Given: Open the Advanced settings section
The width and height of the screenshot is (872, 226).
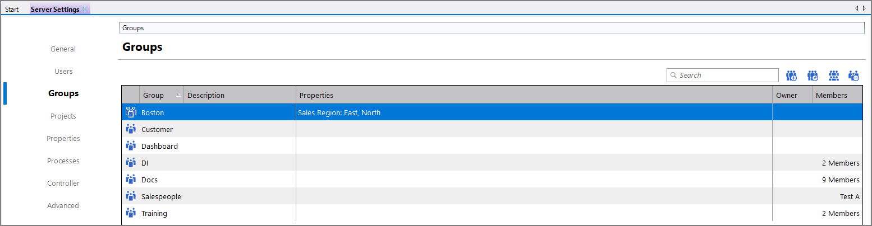Looking at the screenshot, I should (x=63, y=206).
